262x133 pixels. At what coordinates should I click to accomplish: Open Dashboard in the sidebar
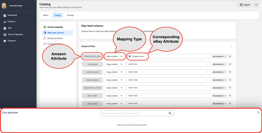click(12, 15)
